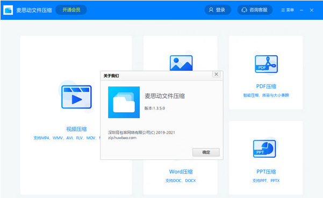Image resolution: width=323 pixels, height=198 pixels.
Task: Click the 支持DOC、DOCX text
Action: [181, 180]
